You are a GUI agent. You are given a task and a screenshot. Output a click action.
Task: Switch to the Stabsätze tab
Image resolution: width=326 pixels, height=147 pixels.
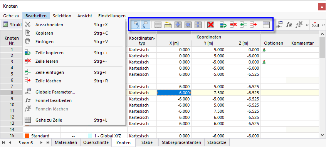click(x=217, y=142)
